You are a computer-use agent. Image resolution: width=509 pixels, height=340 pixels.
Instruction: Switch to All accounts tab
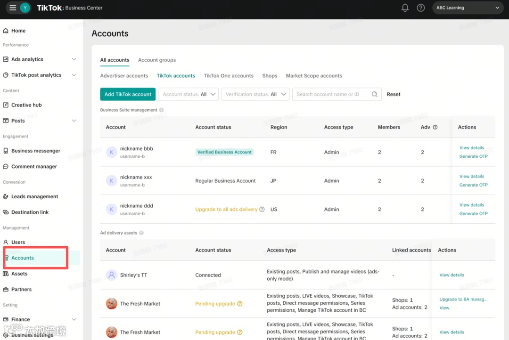(x=115, y=60)
